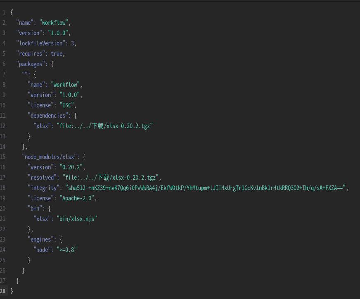This screenshot has width=360, height=299.
Task: Click the true value after "requires"
Action: pos(57,54)
